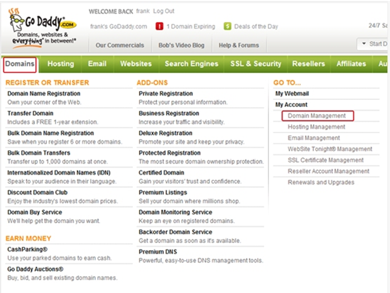This screenshot has width=390, height=293.
Task: Open Domain Management
Action: point(317,116)
